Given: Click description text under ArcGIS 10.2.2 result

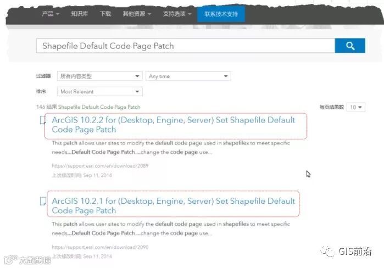Looking at the screenshot, I should (x=171, y=147).
